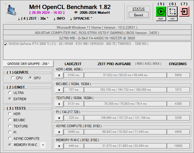
Task: Click the ERGEBNIS column header
Action: pos(178,64)
